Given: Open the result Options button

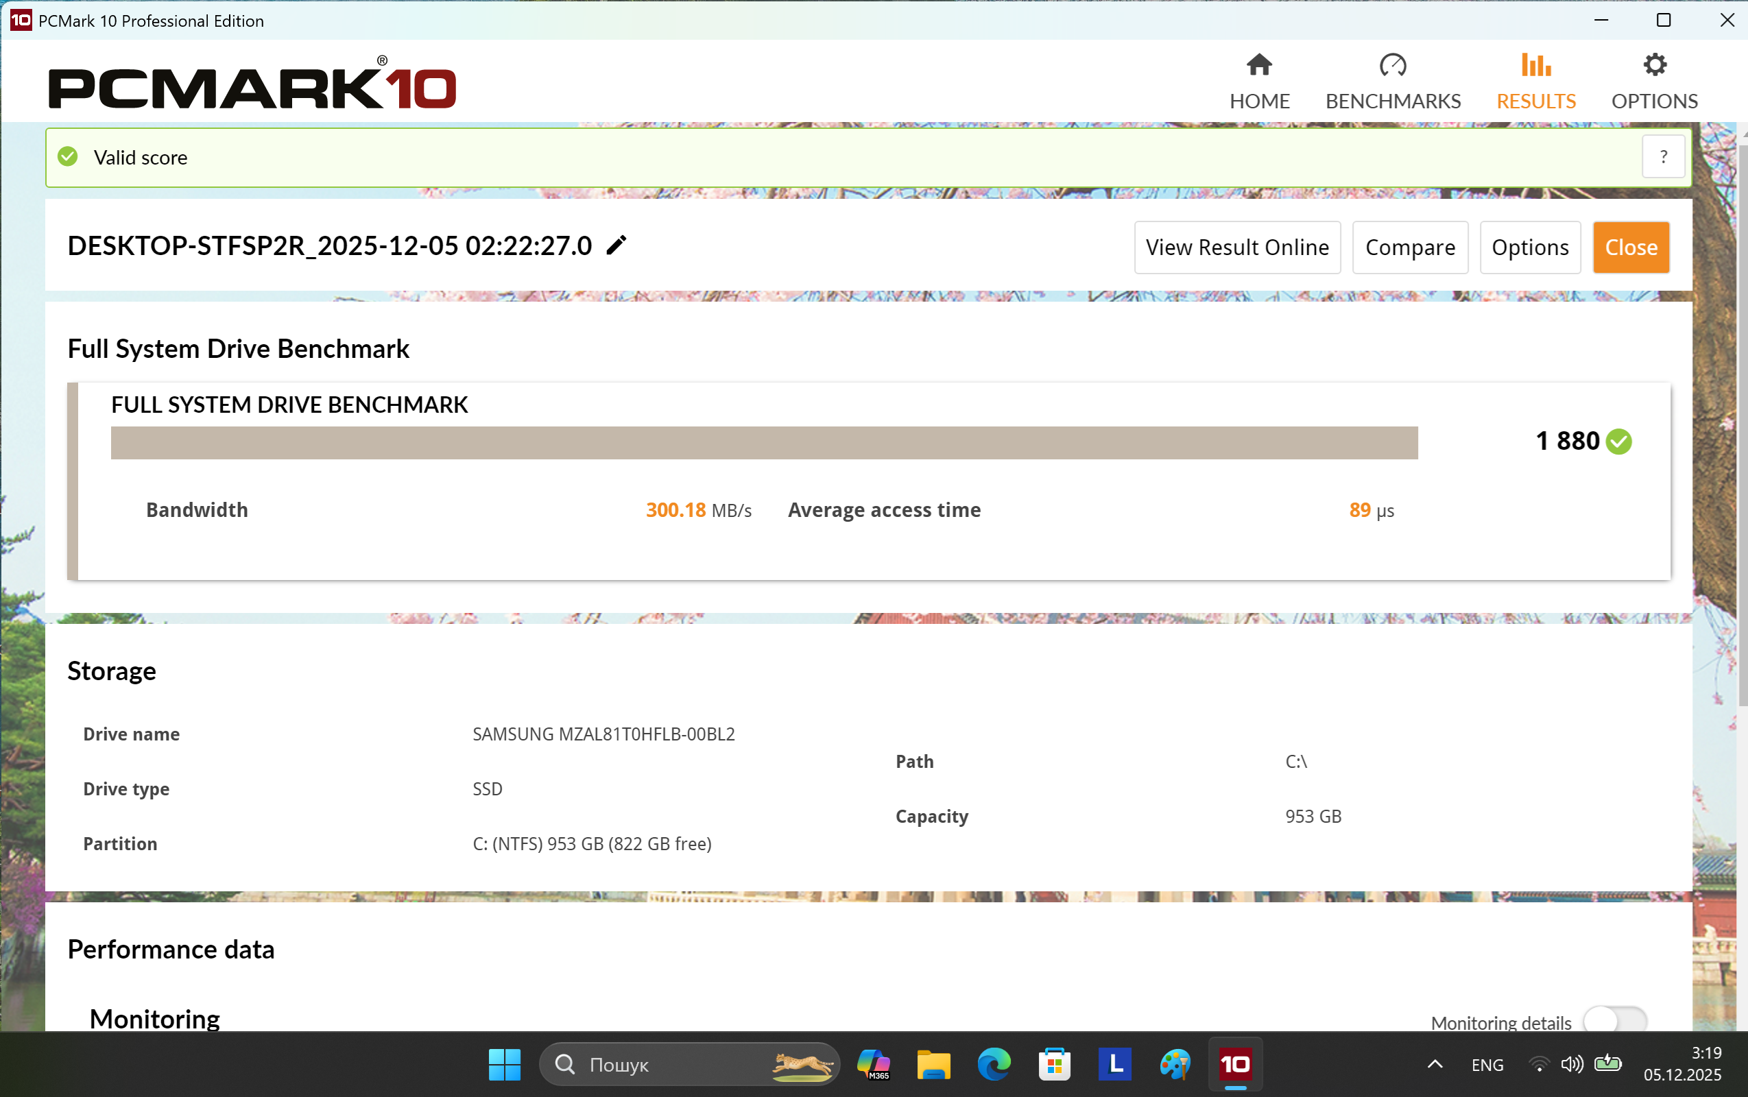Looking at the screenshot, I should 1530,248.
